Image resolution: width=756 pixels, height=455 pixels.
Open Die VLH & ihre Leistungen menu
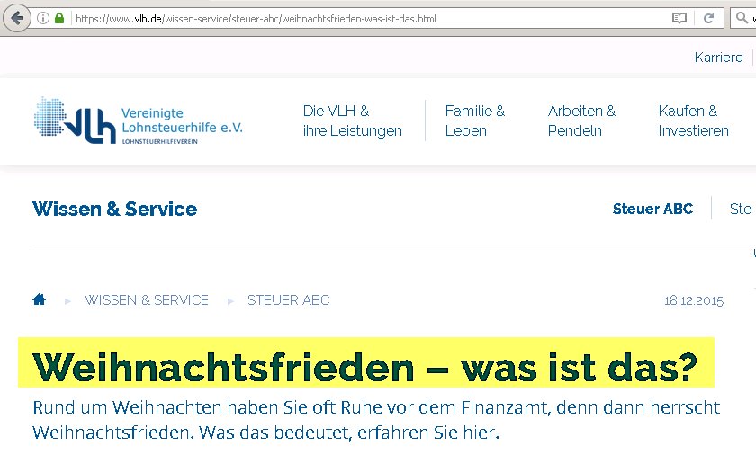pos(352,121)
